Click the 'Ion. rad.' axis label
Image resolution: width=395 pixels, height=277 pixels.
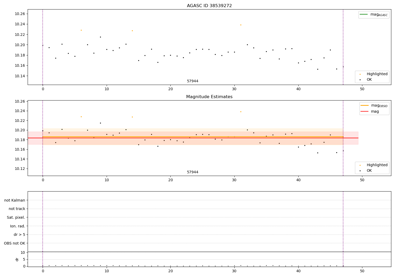[18, 226]
